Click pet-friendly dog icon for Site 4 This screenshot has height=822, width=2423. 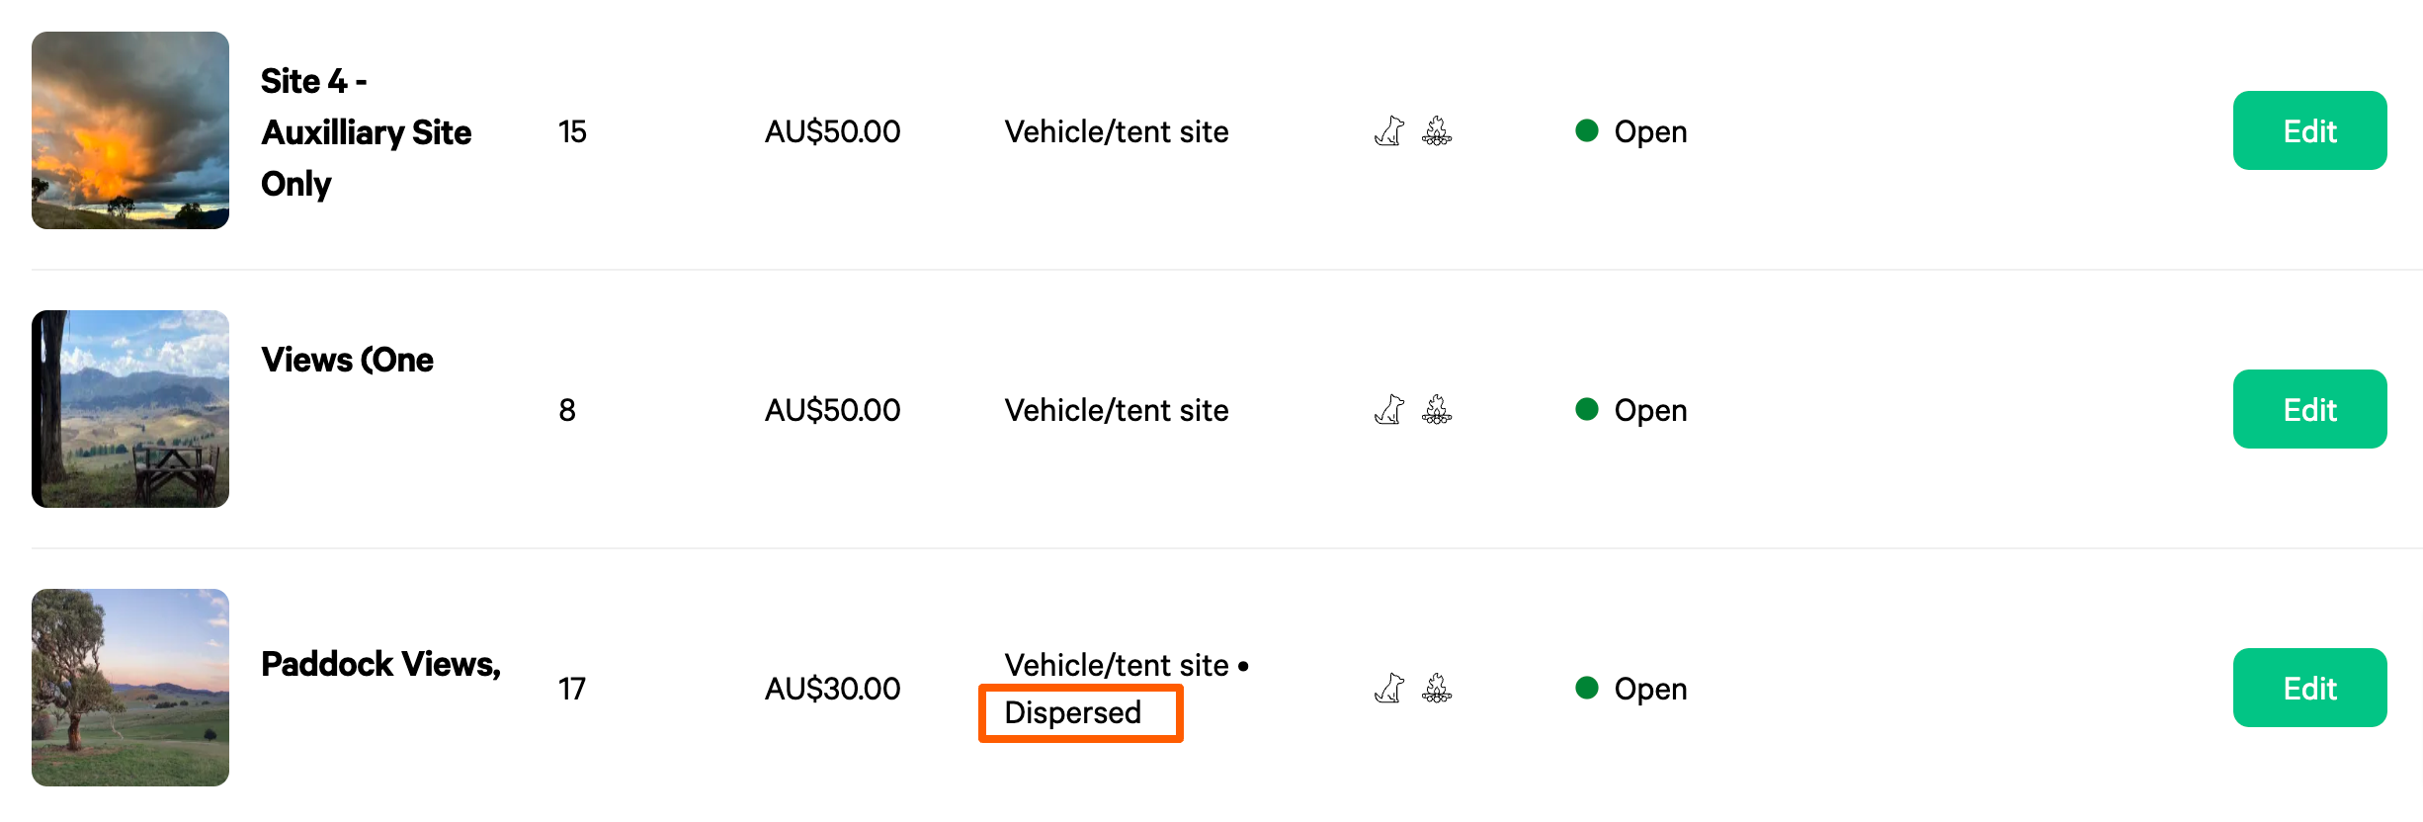click(x=1389, y=131)
